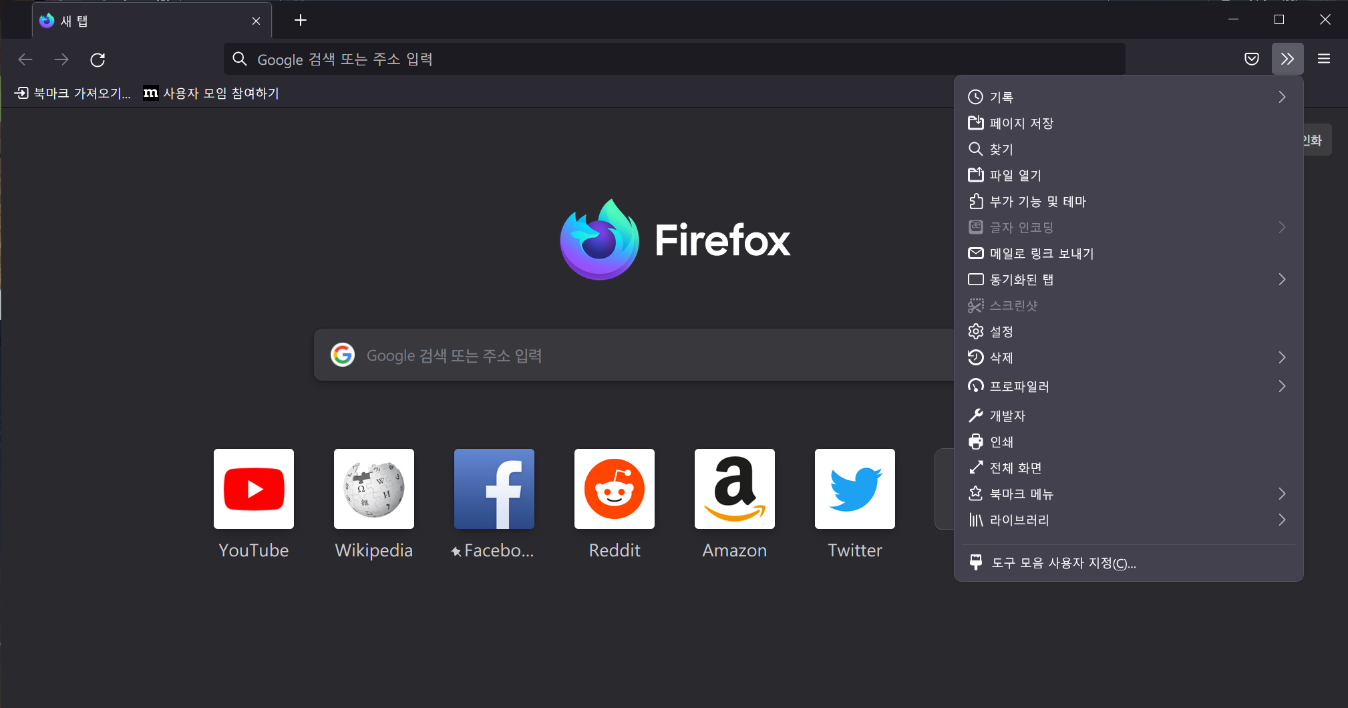Click the 동기화된 탭 menu entry
The width and height of the screenshot is (1348, 708).
[x=1128, y=279]
